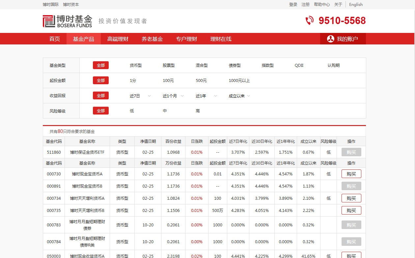This screenshot has height=258, width=415.
Task: Select 全部 in the 基金类型 filter
Action: pyautogui.click(x=101, y=65)
